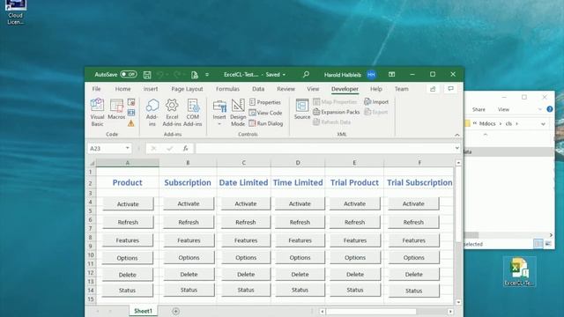Open the View tab in File Explorer

pos(503,109)
